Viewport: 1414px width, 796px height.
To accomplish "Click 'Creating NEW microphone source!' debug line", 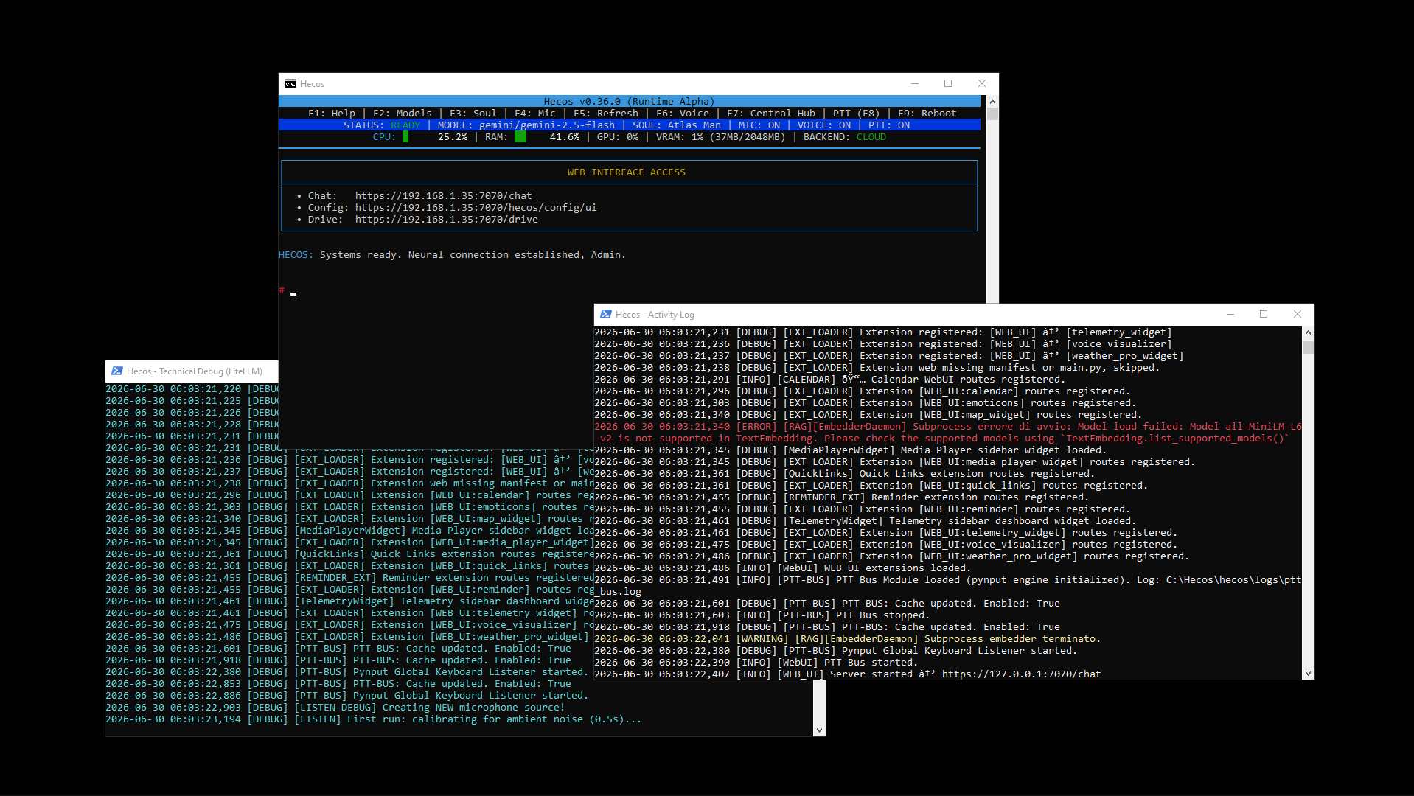I will pos(335,708).
